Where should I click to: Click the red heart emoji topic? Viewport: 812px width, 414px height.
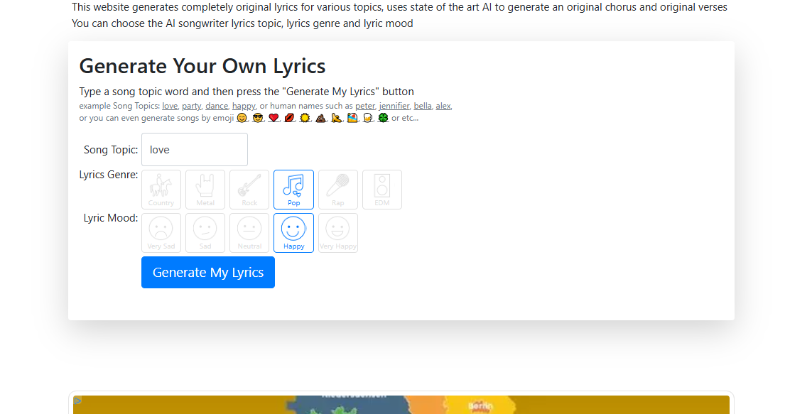click(274, 117)
